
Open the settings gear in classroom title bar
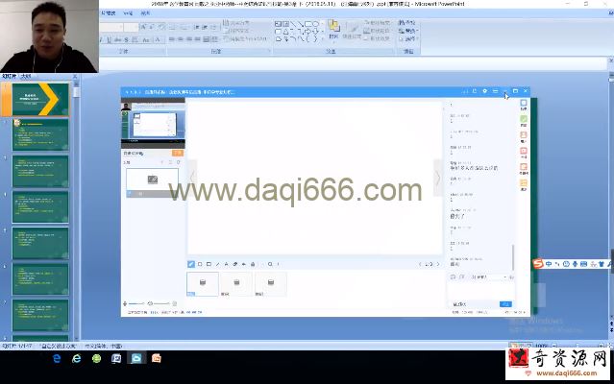[x=484, y=91]
